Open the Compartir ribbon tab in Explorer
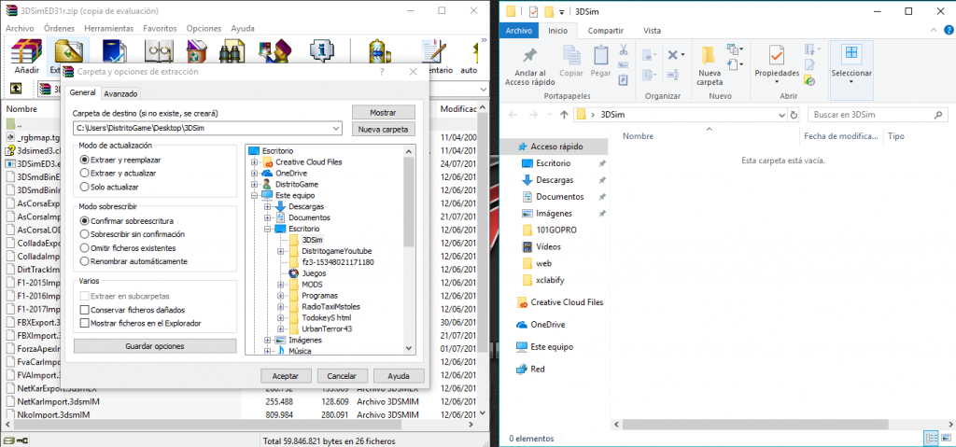The image size is (956, 447). (605, 31)
